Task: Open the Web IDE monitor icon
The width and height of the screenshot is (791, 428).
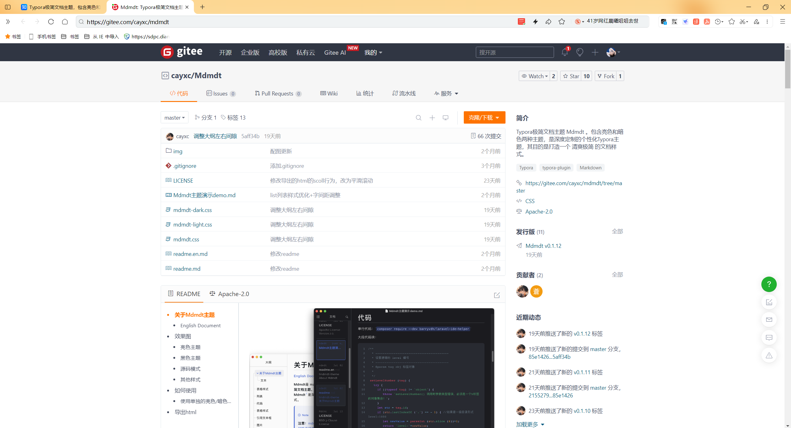Action: pos(445,118)
